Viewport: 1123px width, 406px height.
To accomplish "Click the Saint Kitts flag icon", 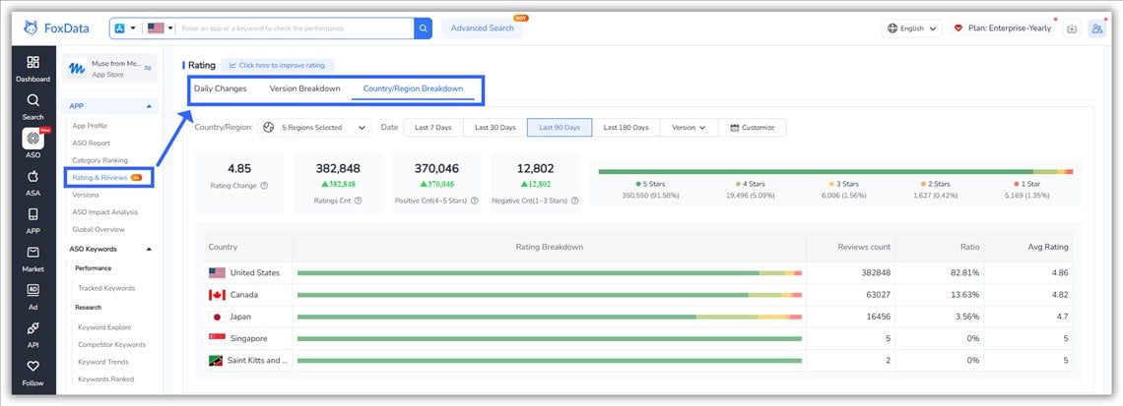I will (x=217, y=360).
